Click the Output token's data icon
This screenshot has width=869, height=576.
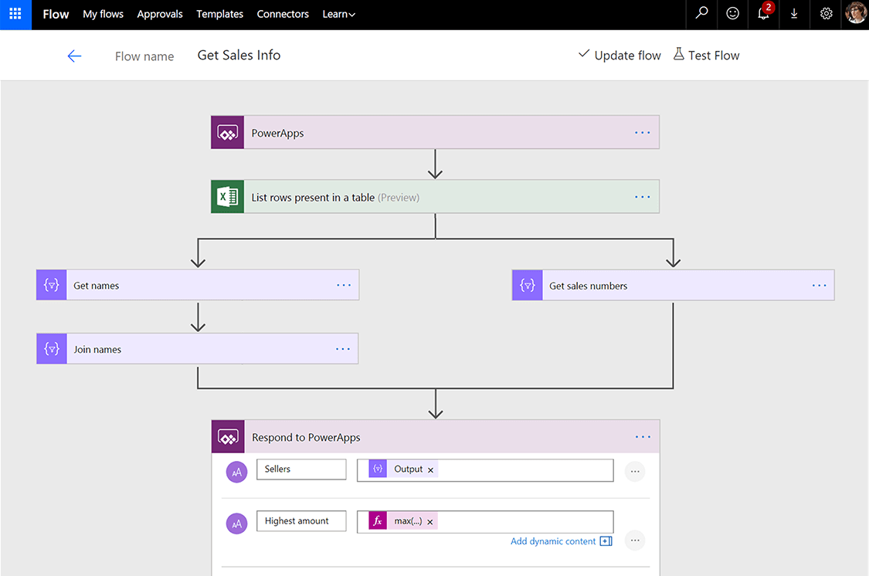click(378, 469)
